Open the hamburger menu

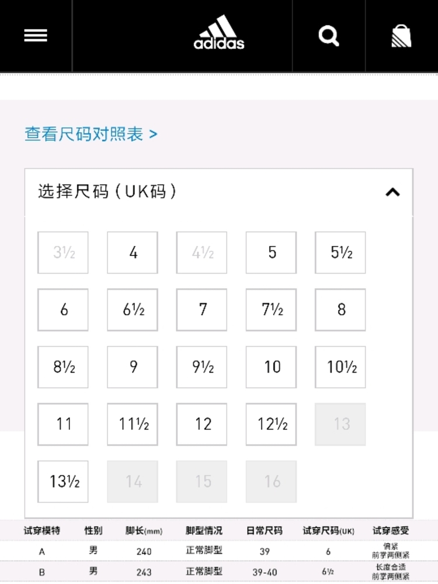36,36
